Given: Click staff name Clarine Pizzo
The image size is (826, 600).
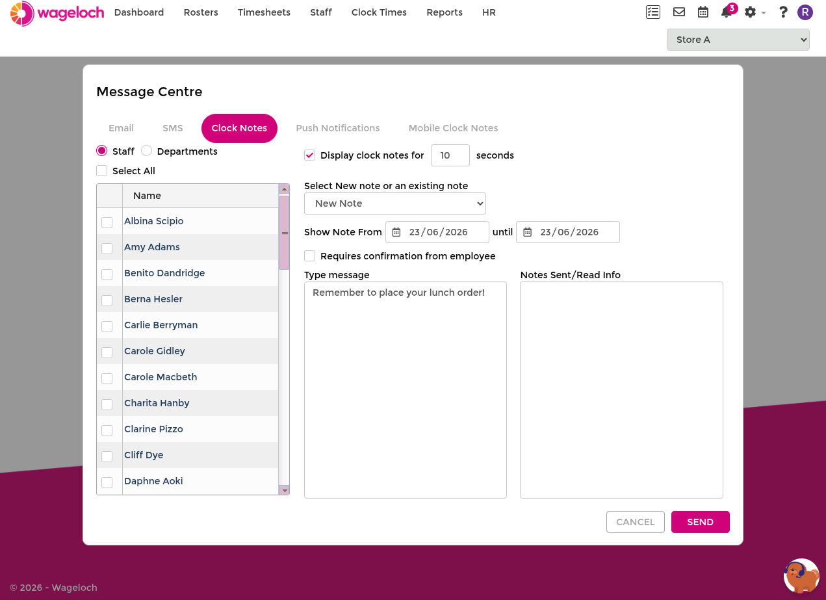Looking at the screenshot, I should coord(153,429).
